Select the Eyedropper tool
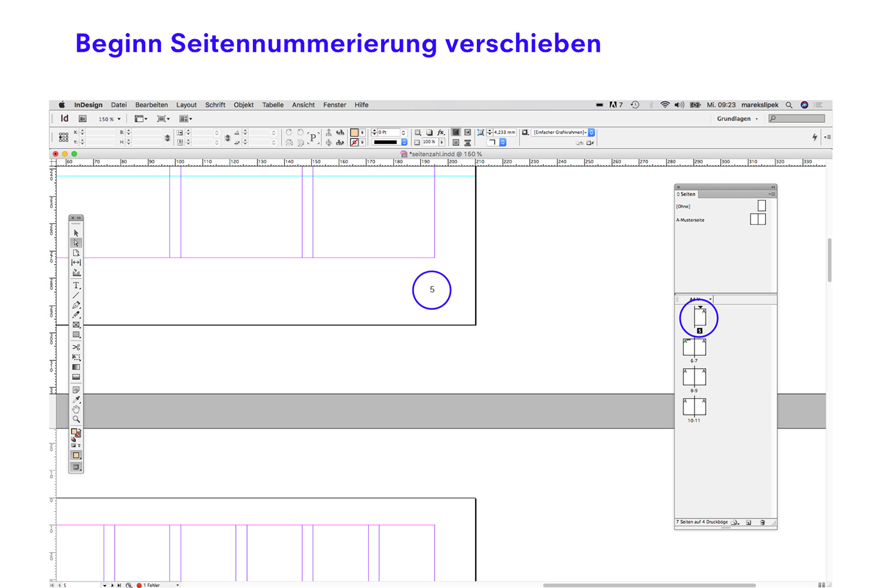Image resolution: width=882 pixels, height=588 pixels. (x=76, y=400)
